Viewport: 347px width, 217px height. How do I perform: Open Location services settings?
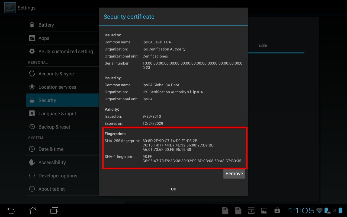point(63,87)
